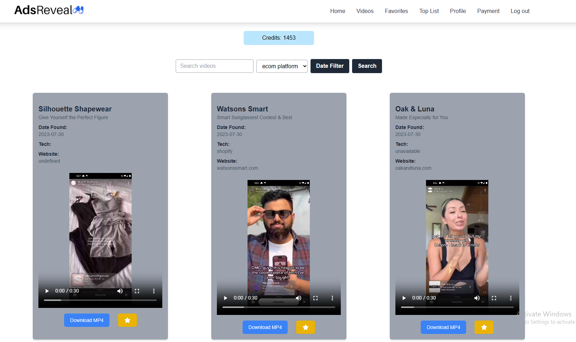The image size is (576, 342).
Task: Open the Date Filter
Action: [330, 66]
